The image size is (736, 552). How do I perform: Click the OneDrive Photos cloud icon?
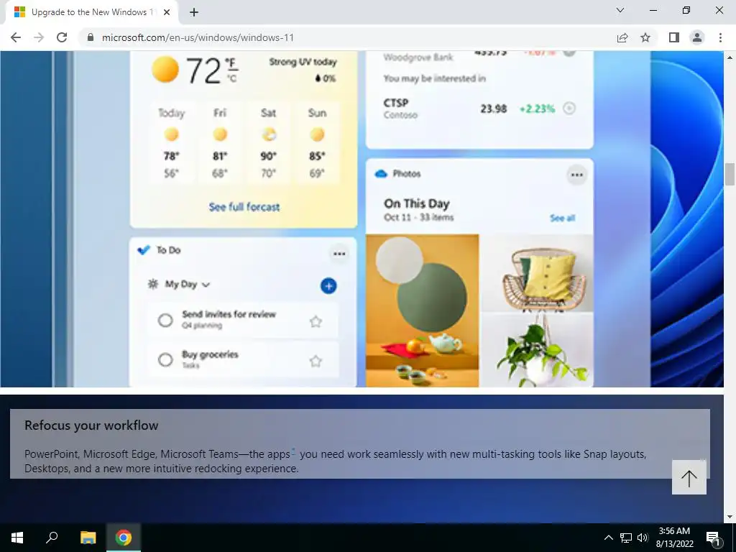coord(381,174)
